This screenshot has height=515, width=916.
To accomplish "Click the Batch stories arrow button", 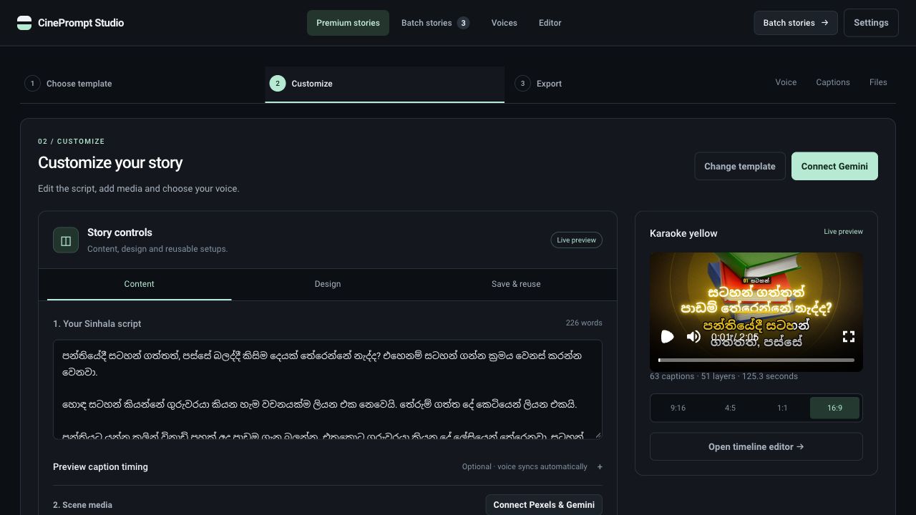I will point(795,23).
